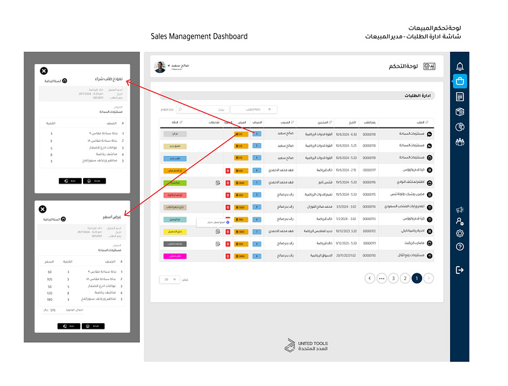Click the right-pointing pagination arrow

pyautogui.click(x=428, y=278)
